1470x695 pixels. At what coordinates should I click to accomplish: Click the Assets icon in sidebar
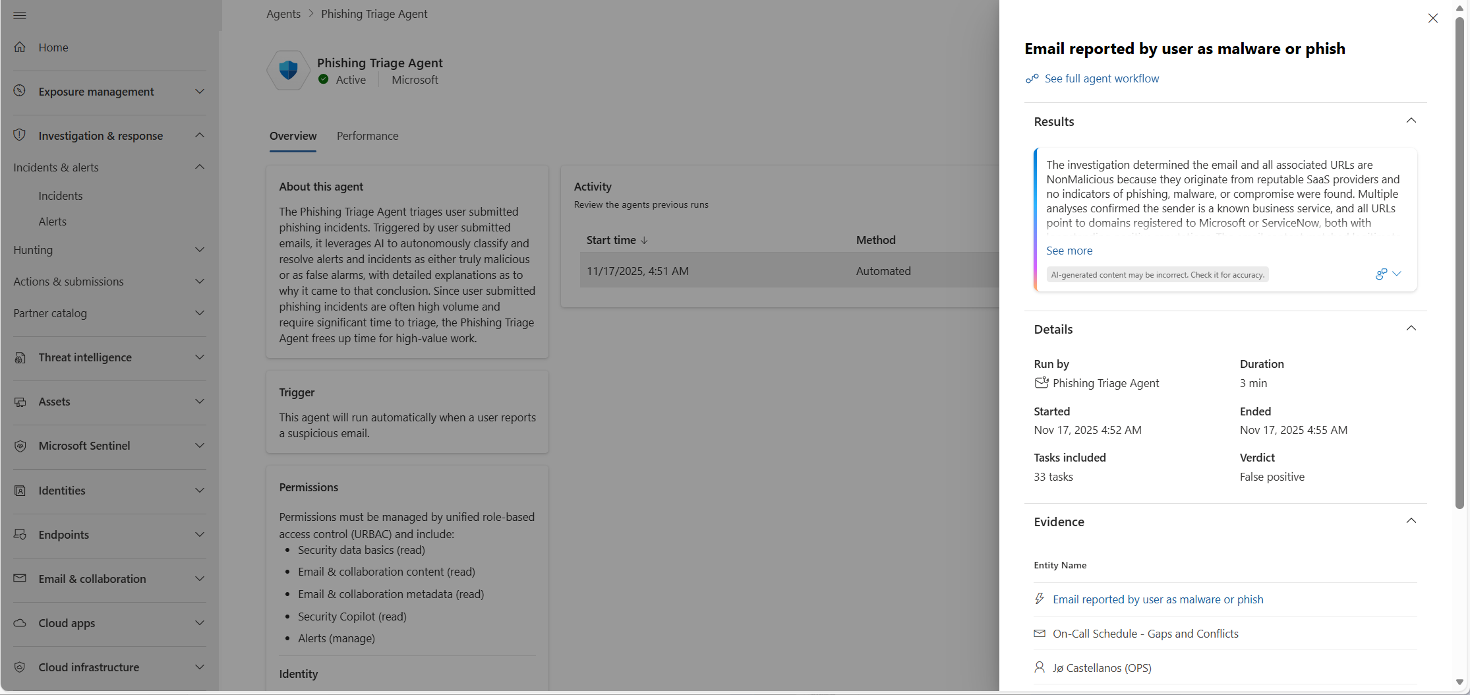(20, 402)
